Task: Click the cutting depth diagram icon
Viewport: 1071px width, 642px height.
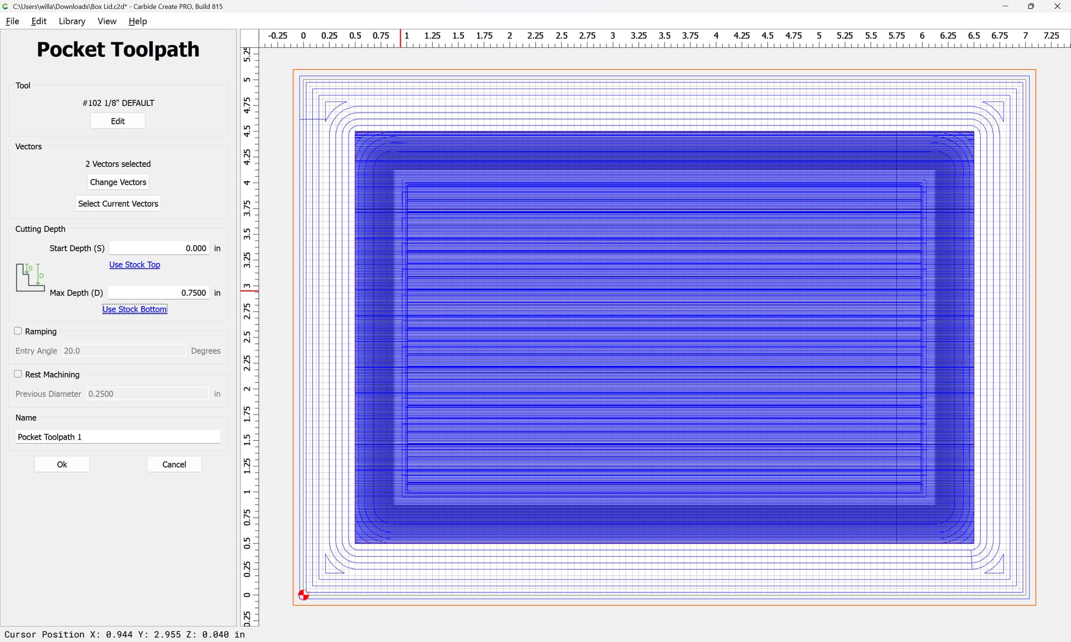Action: point(30,278)
